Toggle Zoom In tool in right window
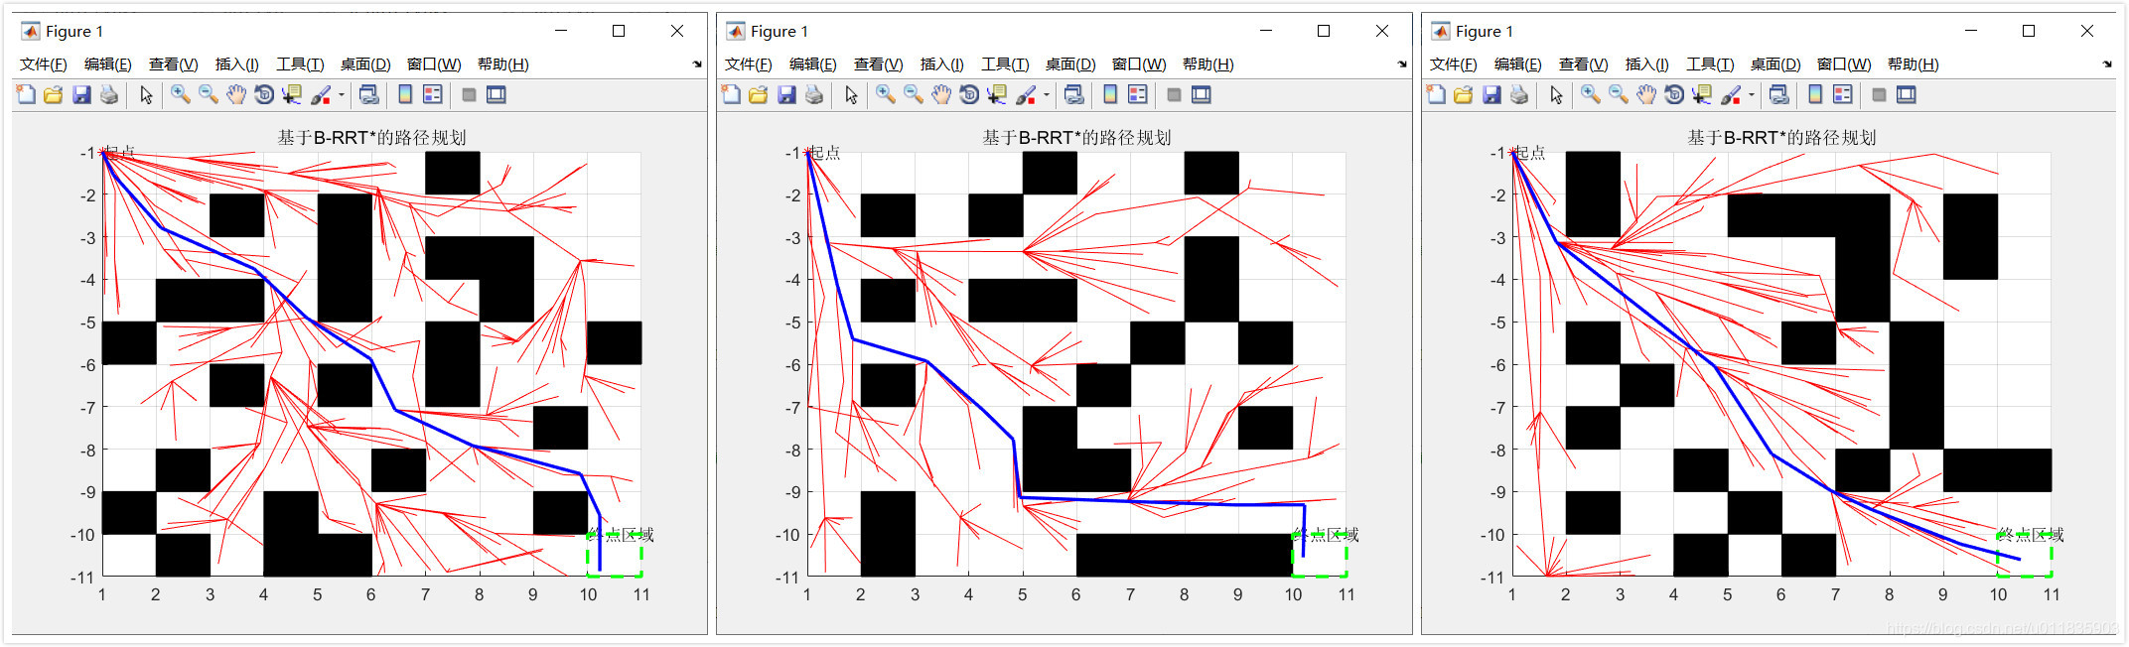Screen dimensions: 2129x647 tap(1591, 94)
